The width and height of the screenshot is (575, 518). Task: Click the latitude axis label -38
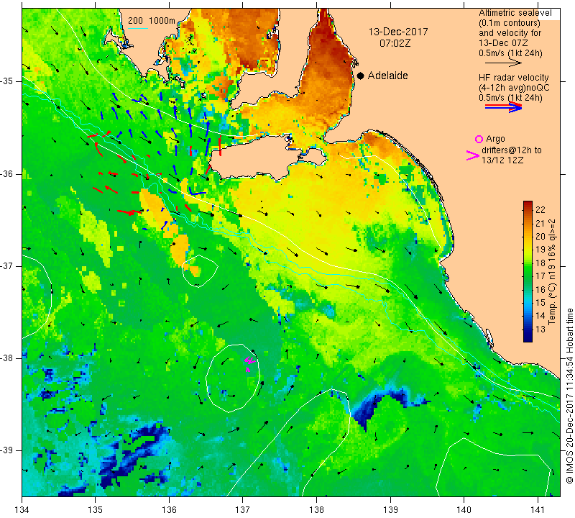tap(7, 358)
